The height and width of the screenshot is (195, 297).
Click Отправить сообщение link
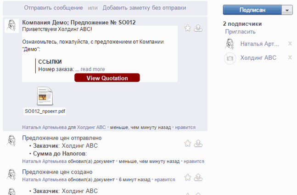[x=53, y=8]
